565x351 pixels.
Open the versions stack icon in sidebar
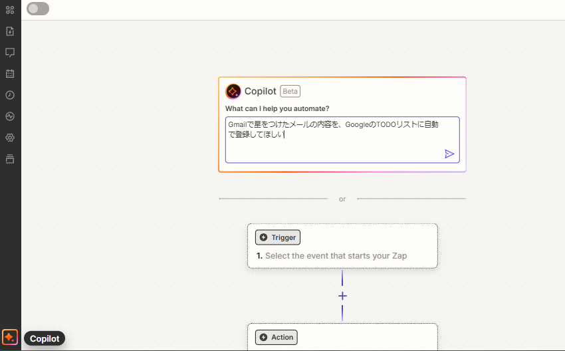(x=10, y=159)
